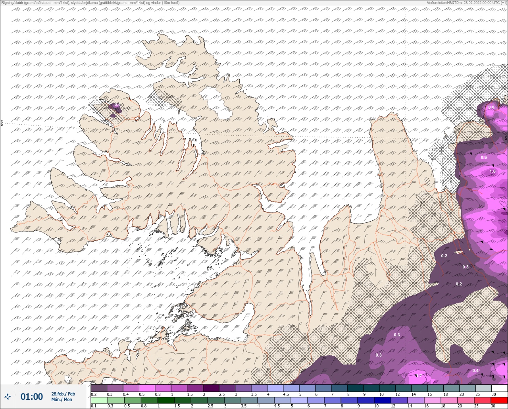Click the snow scale swatch starting at 0.5

[147, 388]
